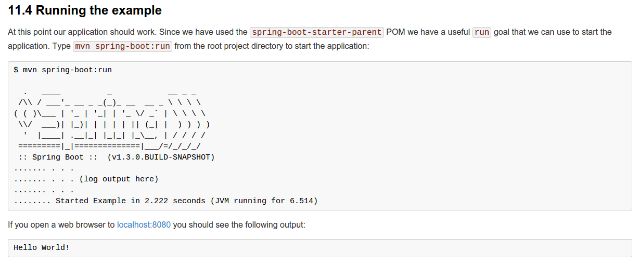Click the '$ mvn spring-boot:run' command line

point(62,70)
